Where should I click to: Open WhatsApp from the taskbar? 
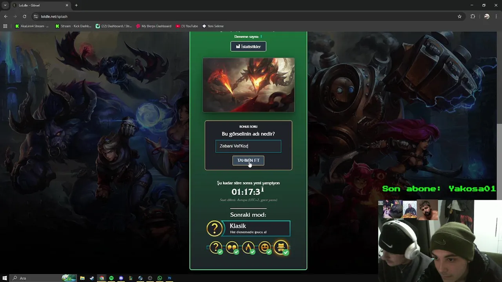(160, 278)
